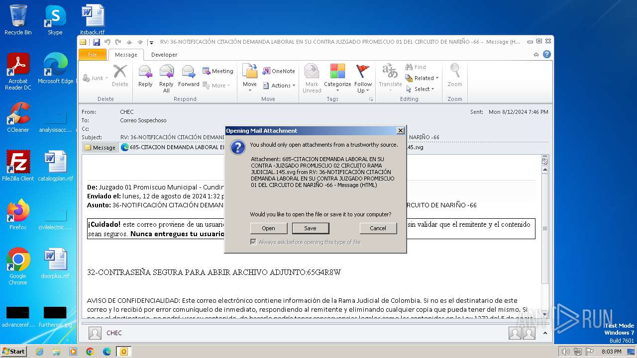Expand the People Pane chevron
The height and width of the screenshot is (358, 637).
(545, 333)
